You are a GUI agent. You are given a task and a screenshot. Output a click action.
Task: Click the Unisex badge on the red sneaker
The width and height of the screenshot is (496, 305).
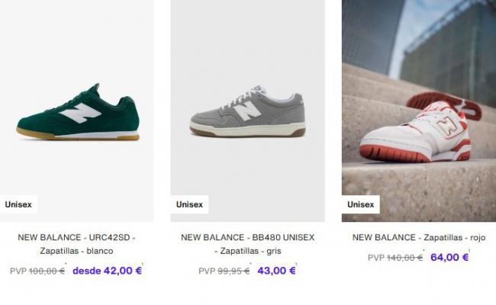tap(361, 204)
